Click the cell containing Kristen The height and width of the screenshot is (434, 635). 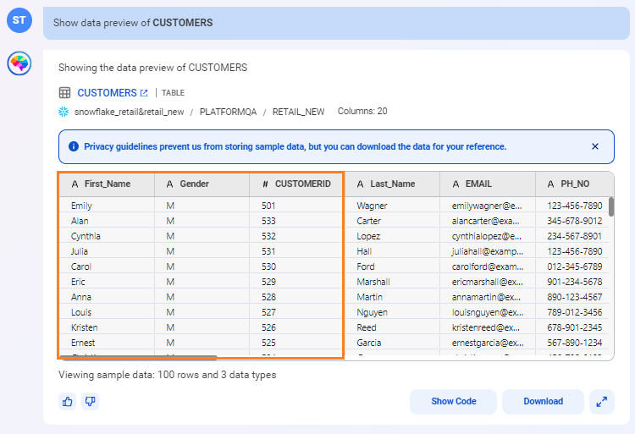tap(107, 327)
